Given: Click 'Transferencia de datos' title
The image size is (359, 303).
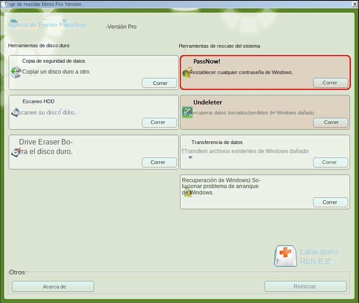Looking at the screenshot, I should click(217, 142).
